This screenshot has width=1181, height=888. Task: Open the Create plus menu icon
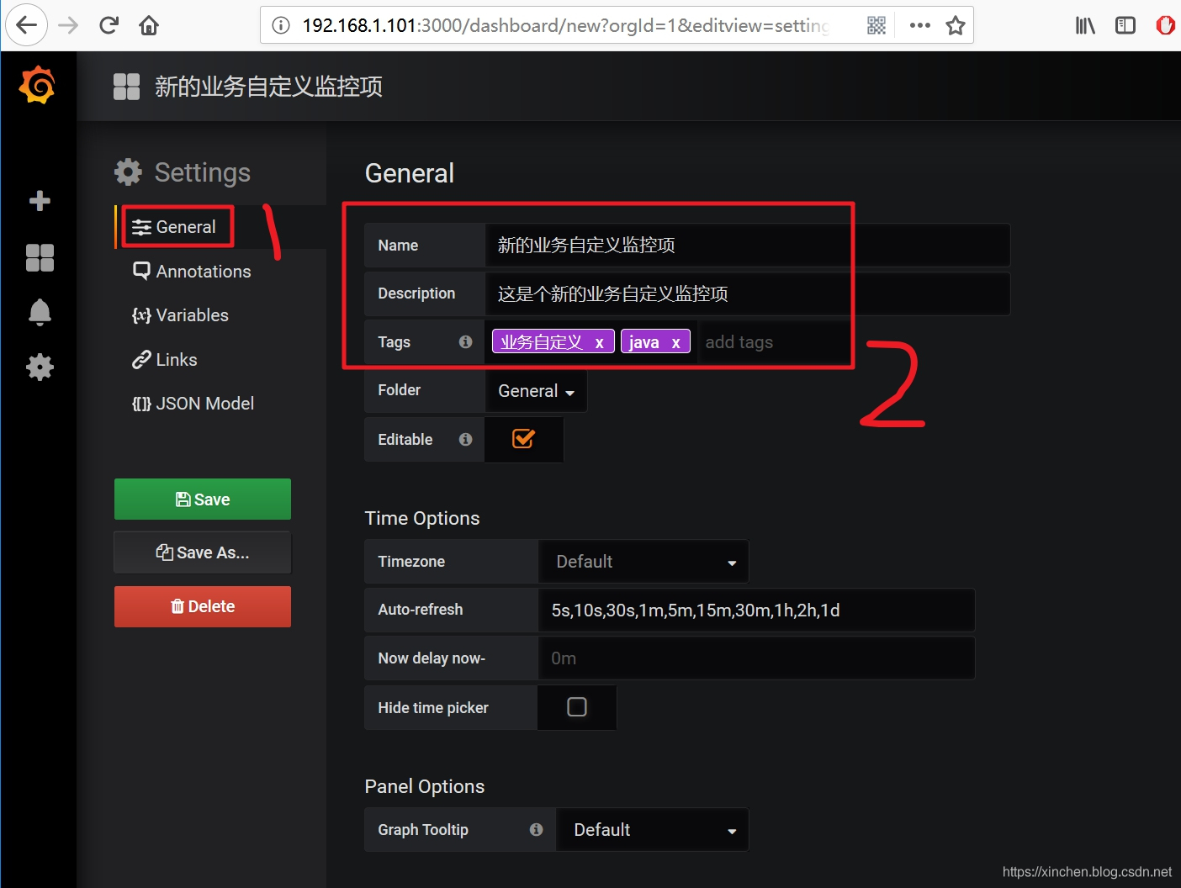pyautogui.click(x=40, y=201)
